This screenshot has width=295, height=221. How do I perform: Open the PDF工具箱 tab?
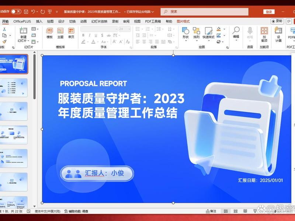tap(153, 21)
